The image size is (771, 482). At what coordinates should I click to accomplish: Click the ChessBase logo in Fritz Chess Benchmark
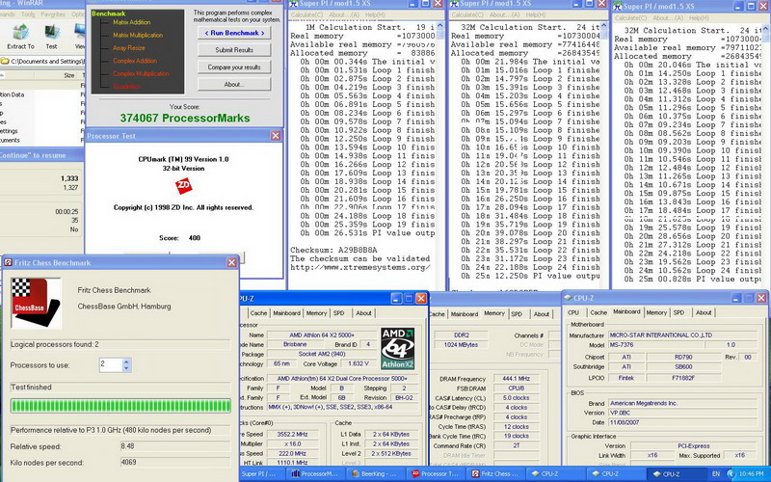pyautogui.click(x=36, y=303)
